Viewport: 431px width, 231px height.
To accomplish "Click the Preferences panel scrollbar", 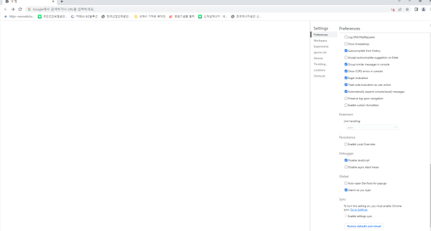I will [430, 197].
